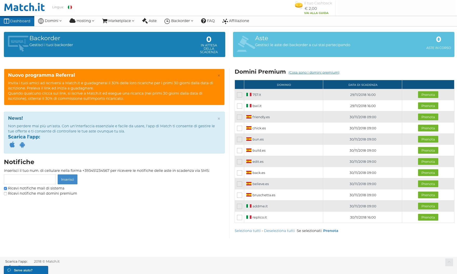Select the checkbox for replico.it
457x274 pixels.
click(240, 217)
